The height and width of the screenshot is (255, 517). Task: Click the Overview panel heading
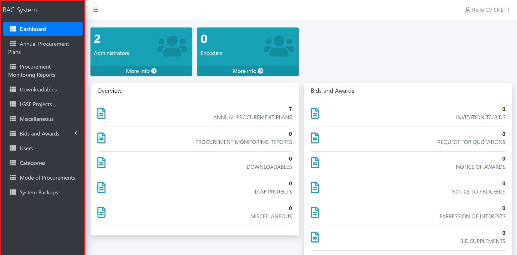tap(110, 91)
